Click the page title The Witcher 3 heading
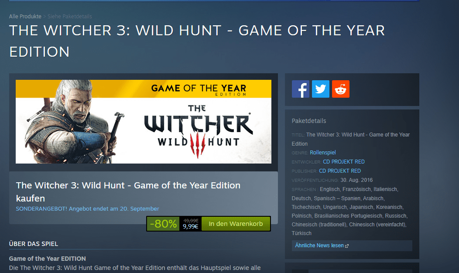Image resolution: width=459 pixels, height=273 pixels. pyautogui.click(x=197, y=41)
